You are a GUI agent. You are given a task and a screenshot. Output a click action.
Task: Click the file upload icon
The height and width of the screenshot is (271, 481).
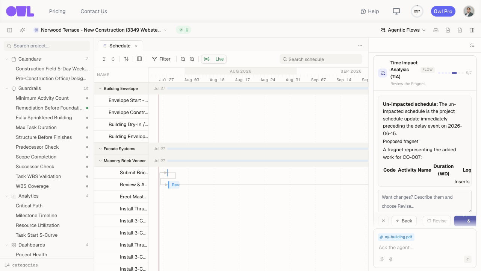click(x=448, y=30)
